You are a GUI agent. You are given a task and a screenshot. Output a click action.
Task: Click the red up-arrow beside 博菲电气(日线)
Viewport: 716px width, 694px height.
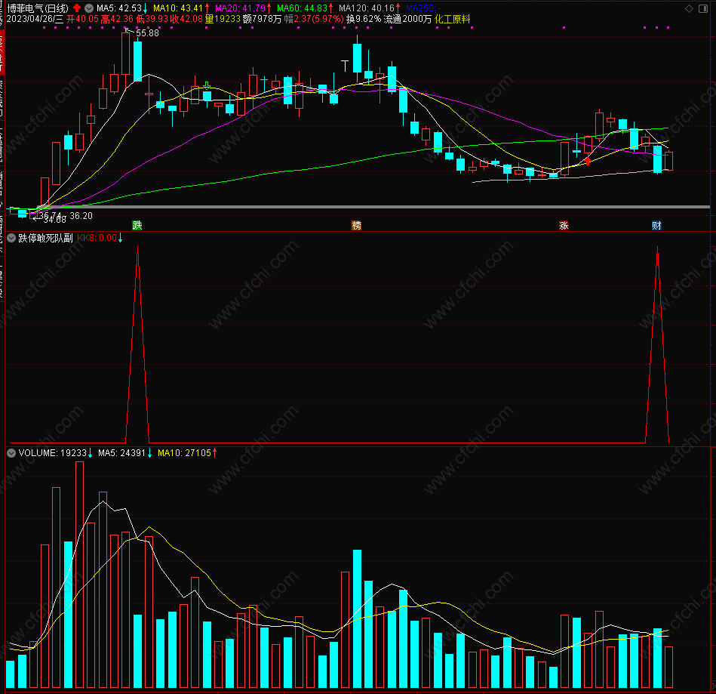click(77, 8)
